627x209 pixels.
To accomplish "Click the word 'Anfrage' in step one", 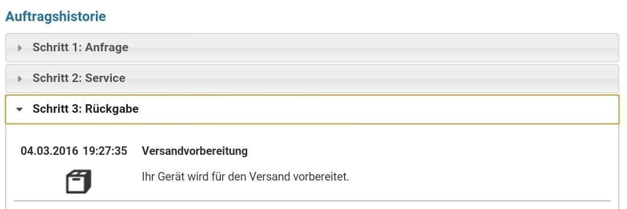I will pyautogui.click(x=107, y=47).
